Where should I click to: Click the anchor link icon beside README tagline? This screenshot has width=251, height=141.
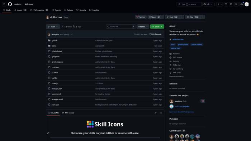tap(48, 133)
